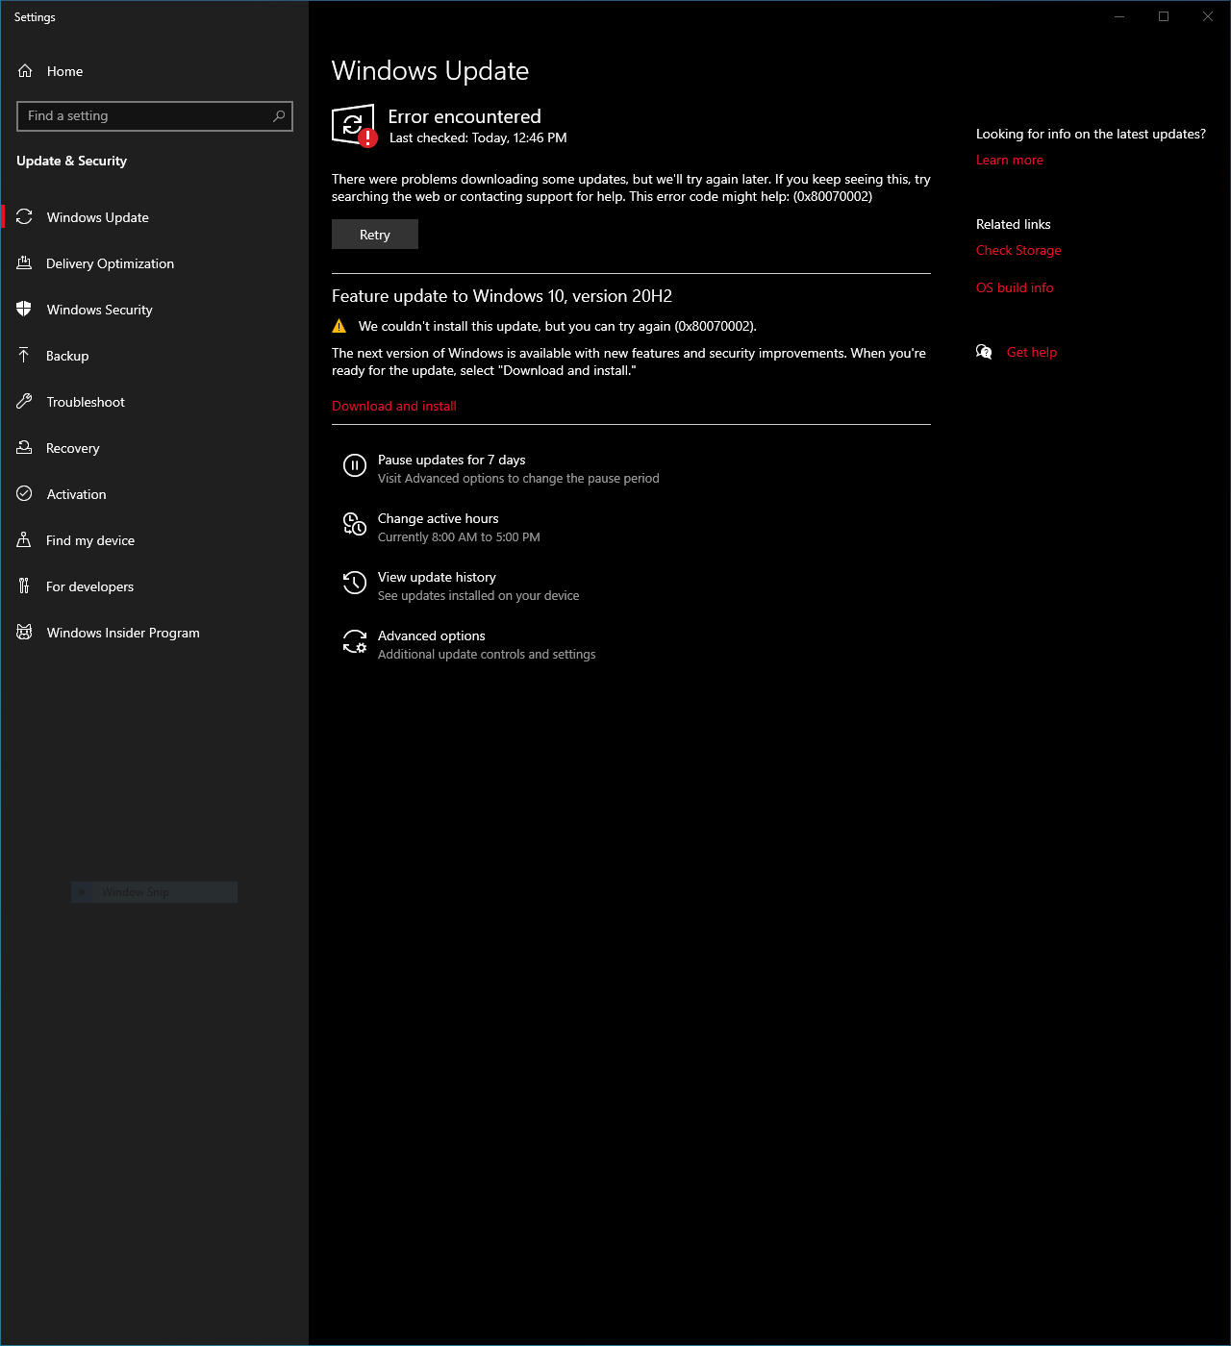Open For developers settings

[154, 586]
